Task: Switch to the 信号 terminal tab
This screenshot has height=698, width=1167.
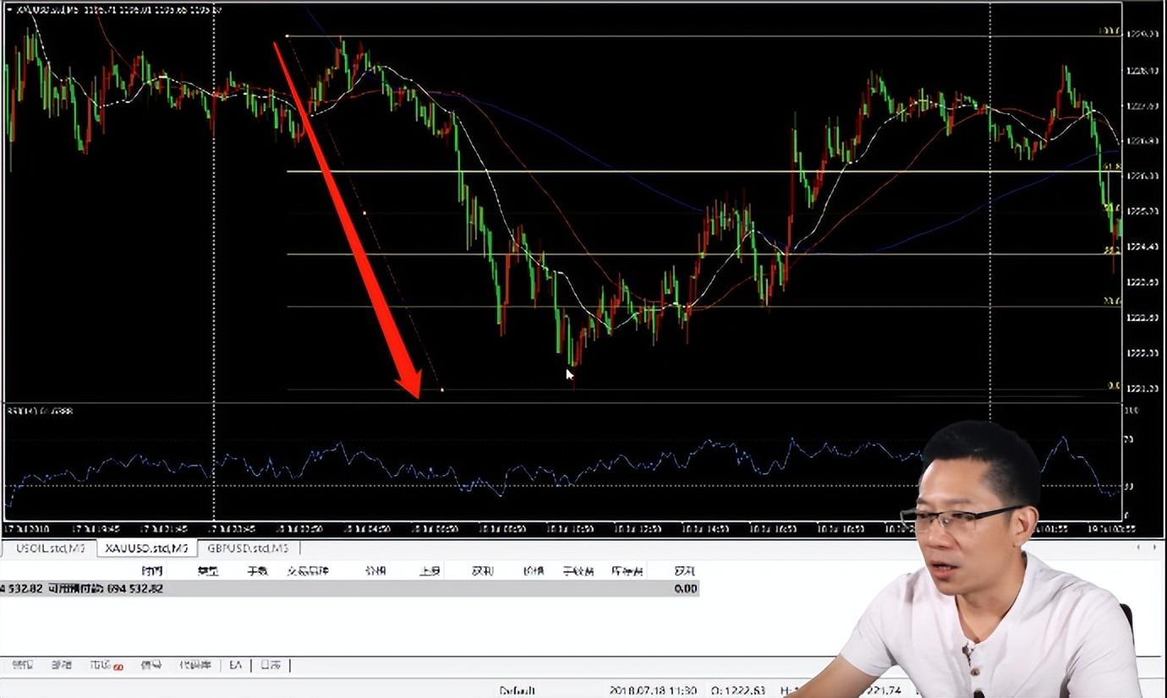Action: point(151,665)
